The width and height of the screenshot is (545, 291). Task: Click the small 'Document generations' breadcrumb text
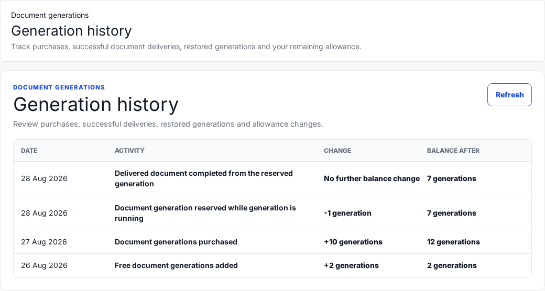coord(50,15)
